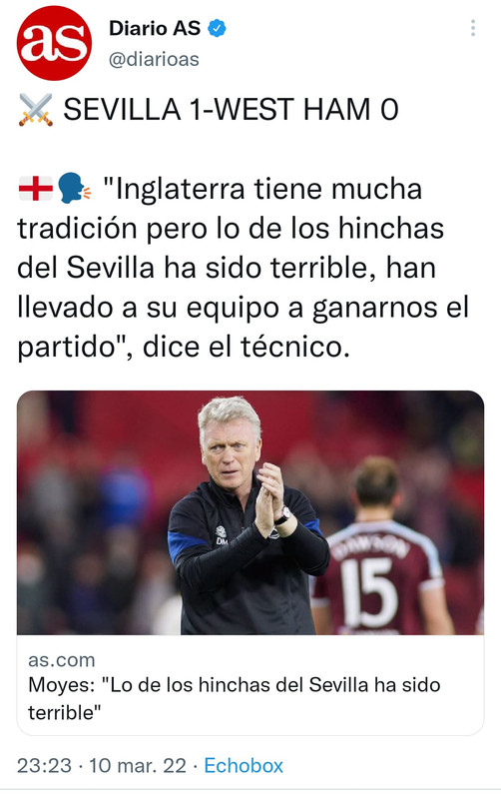Click the blue verified badge
Screen dimensions: 501x799
[x=218, y=28]
